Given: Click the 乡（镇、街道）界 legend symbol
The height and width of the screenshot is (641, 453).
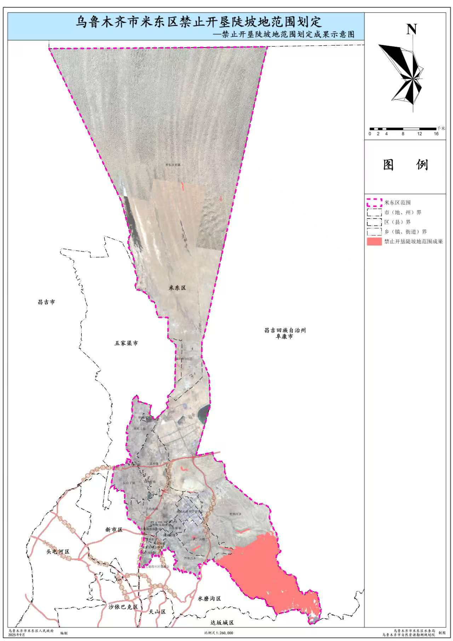Looking at the screenshot, I should 374,232.
